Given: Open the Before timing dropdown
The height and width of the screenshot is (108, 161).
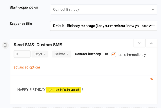Looking at the screenshot, I should tap(62, 54).
